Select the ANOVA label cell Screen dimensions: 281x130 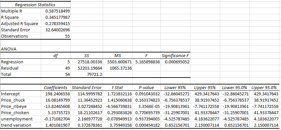(x=21, y=49)
